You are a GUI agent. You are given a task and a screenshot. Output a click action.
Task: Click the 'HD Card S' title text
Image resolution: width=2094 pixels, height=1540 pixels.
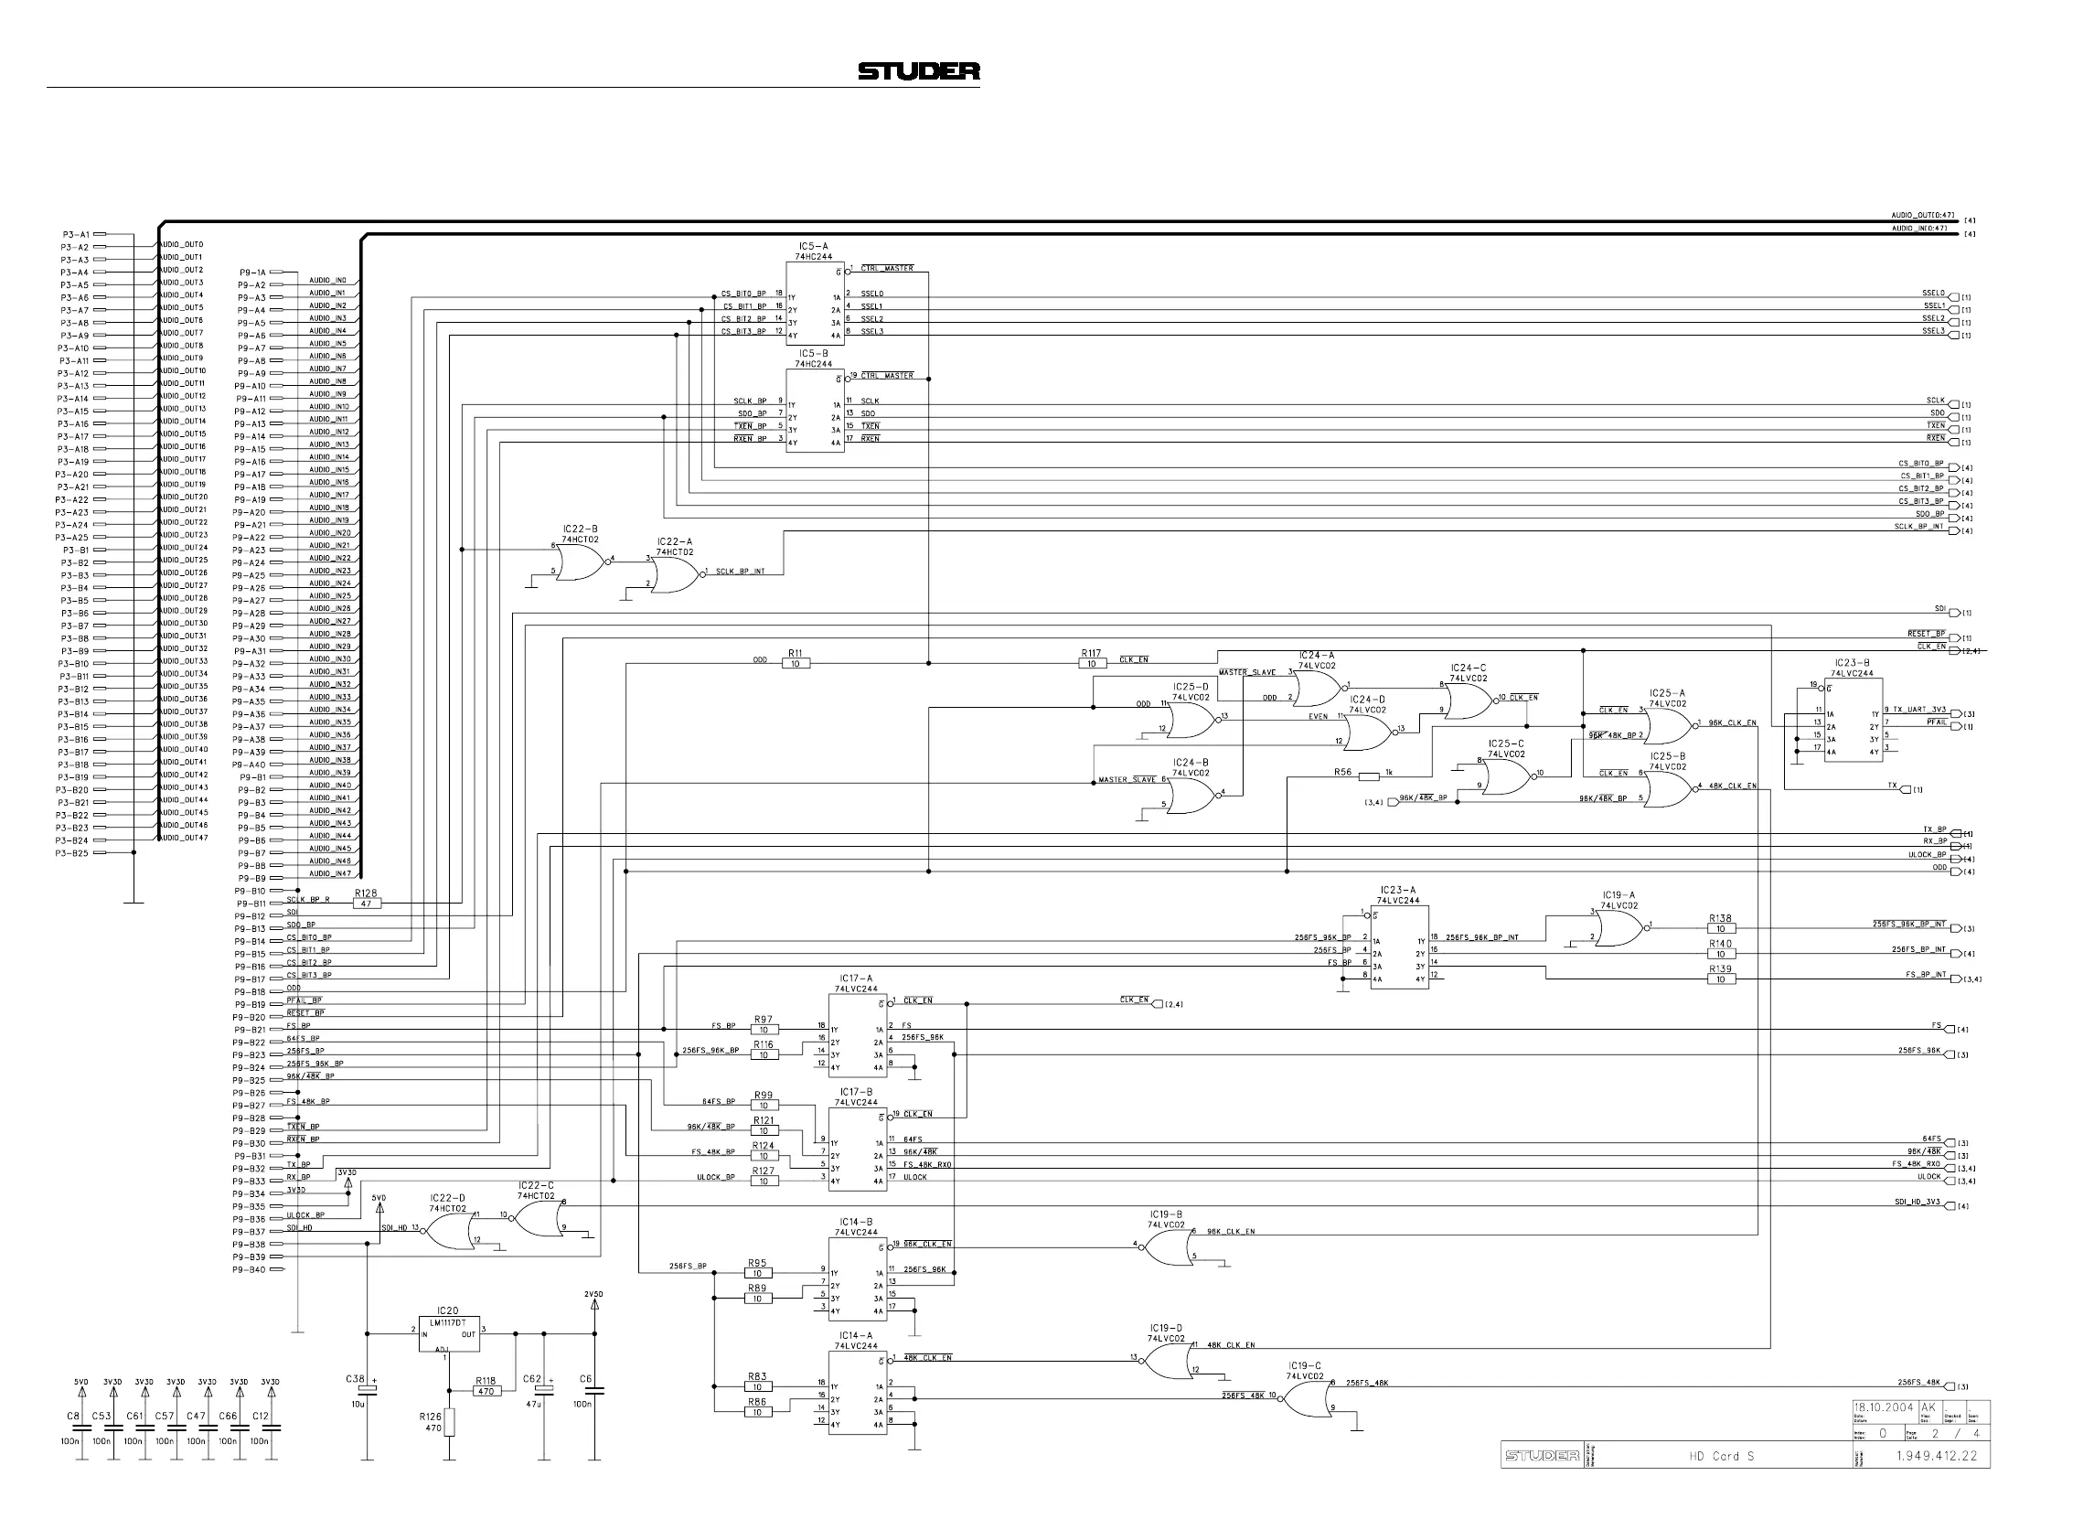pyautogui.click(x=1721, y=1456)
